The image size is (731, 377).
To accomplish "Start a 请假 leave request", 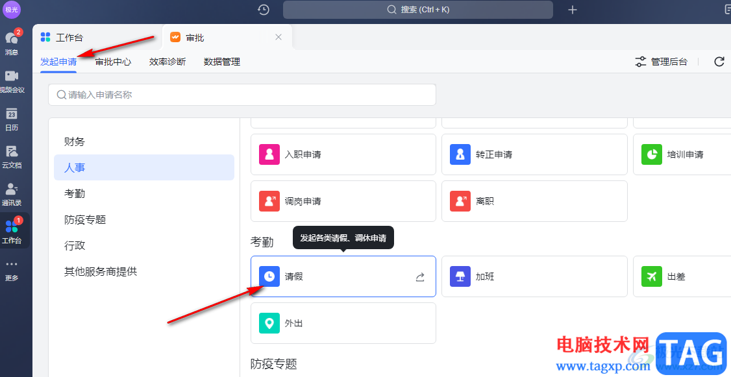I will coord(343,276).
